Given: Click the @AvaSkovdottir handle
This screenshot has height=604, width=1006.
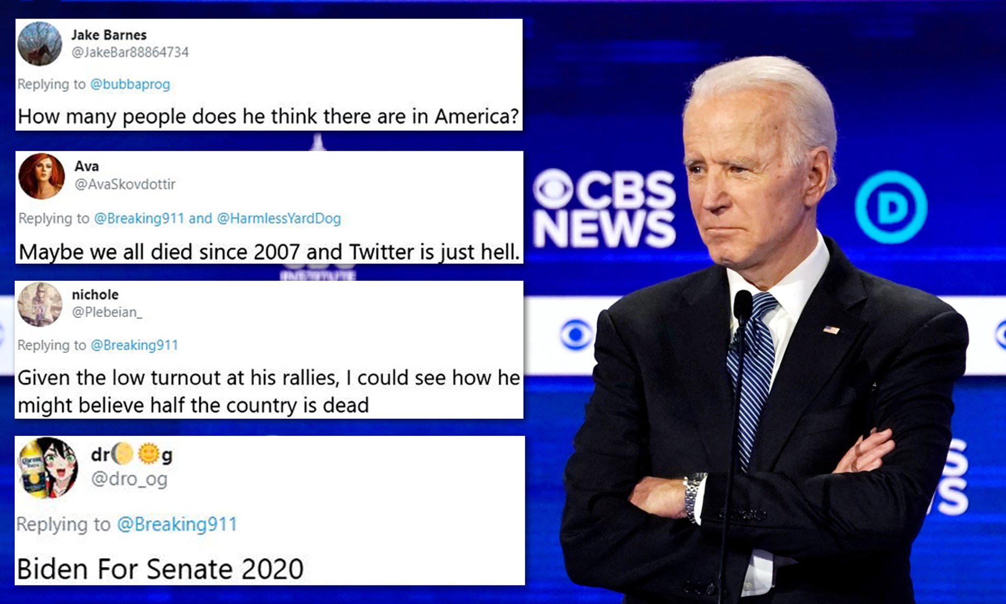Looking at the screenshot, I should 125,184.
